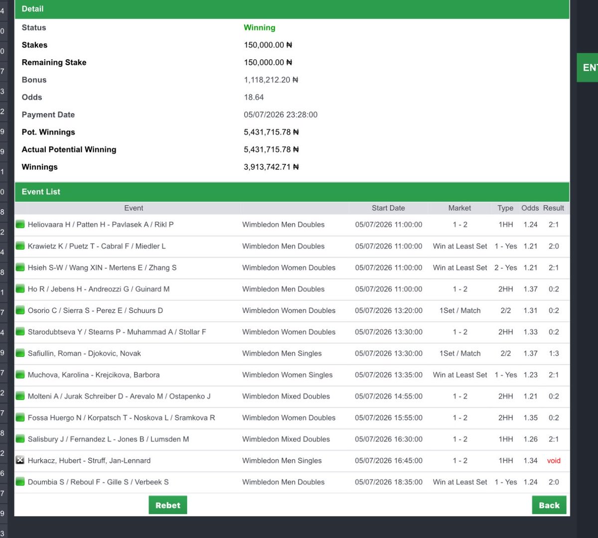598x538 pixels.
Task: Click the Bonus value 1,118,212.20 ₦
Action: coord(271,80)
